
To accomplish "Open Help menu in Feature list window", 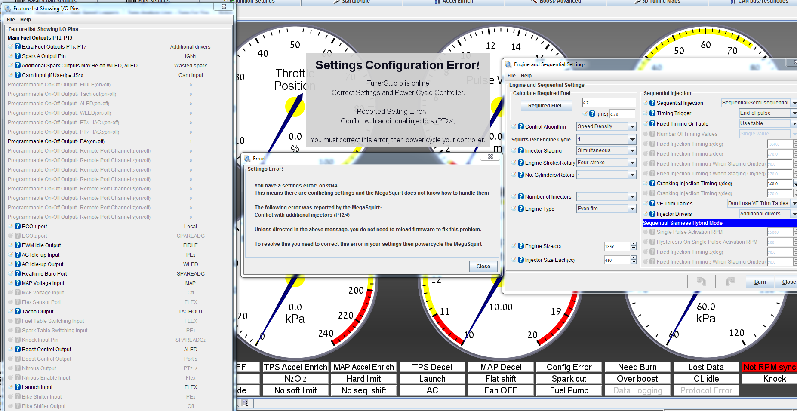I will [25, 20].
